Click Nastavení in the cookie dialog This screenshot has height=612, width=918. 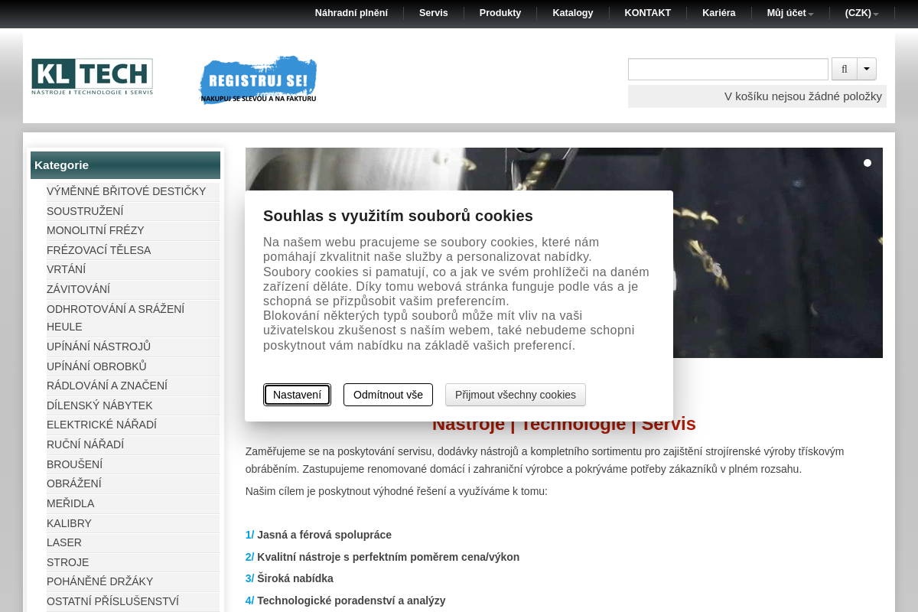click(x=297, y=395)
